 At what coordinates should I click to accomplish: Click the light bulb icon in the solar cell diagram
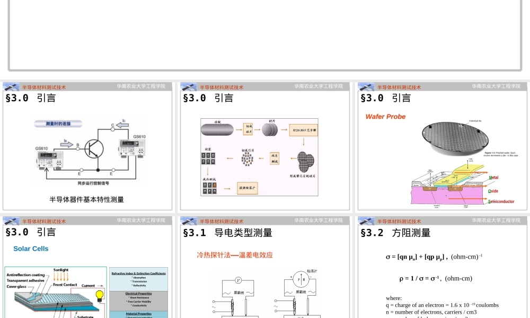pos(100,296)
